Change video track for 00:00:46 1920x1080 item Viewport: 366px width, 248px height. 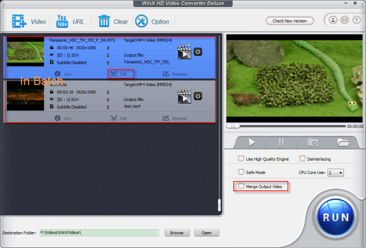coord(108,48)
